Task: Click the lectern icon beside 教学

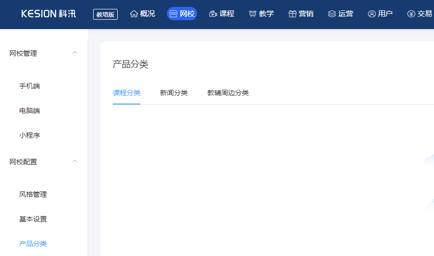Action: (252, 14)
